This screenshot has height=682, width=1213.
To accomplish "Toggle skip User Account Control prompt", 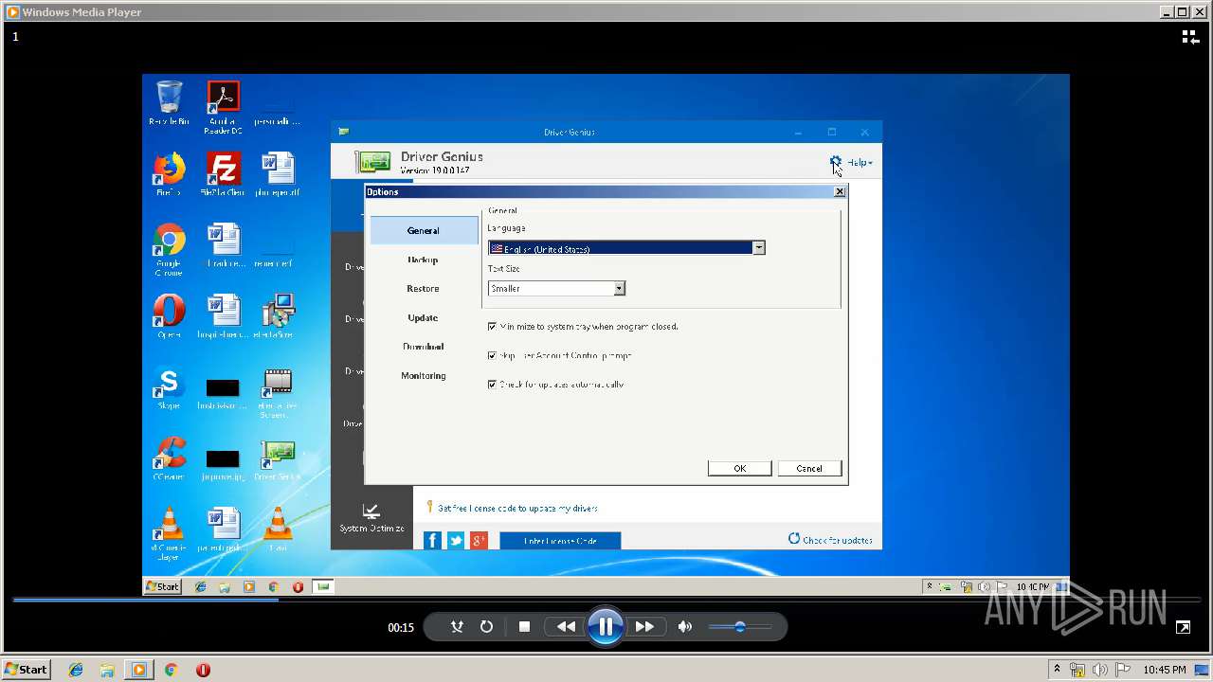I will click(x=492, y=356).
